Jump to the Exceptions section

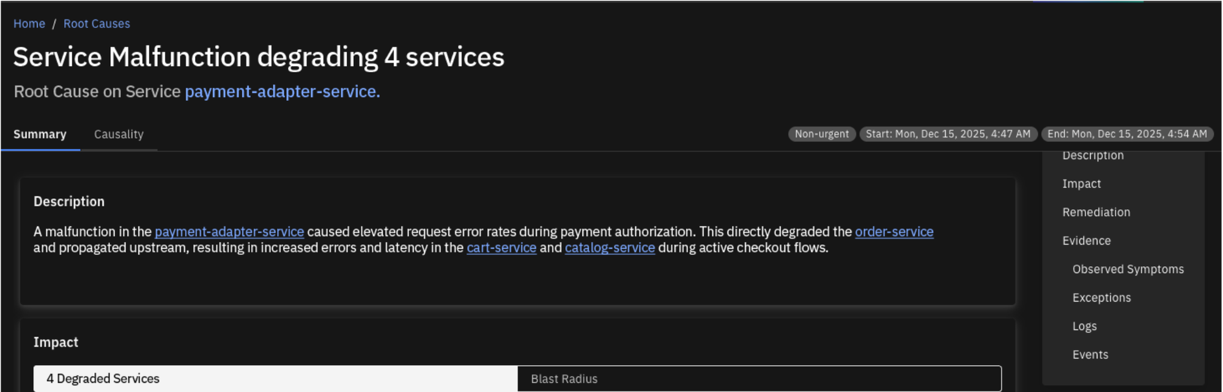coord(1101,298)
